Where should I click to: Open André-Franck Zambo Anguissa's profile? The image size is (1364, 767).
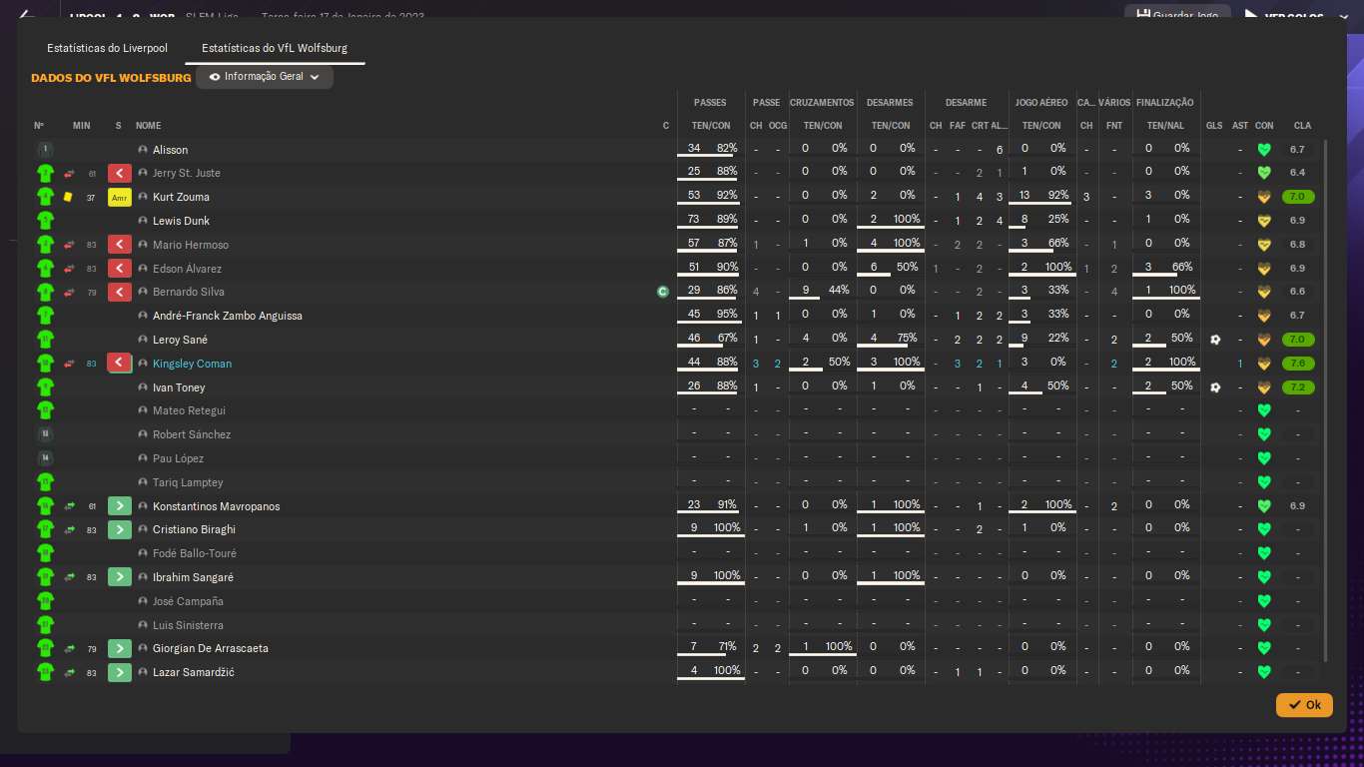pyautogui.click(x=228, y=316)
